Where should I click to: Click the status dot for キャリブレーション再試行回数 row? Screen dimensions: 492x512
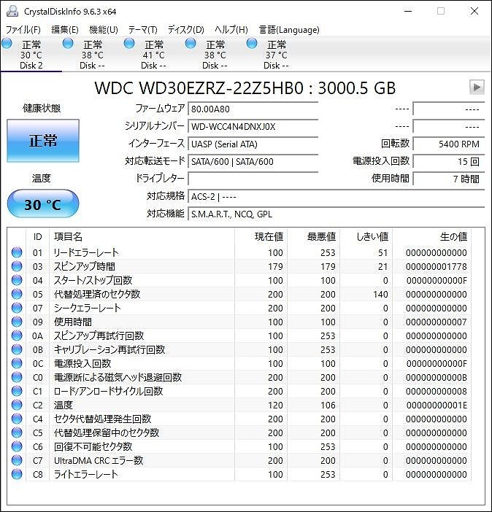(17, 349)
